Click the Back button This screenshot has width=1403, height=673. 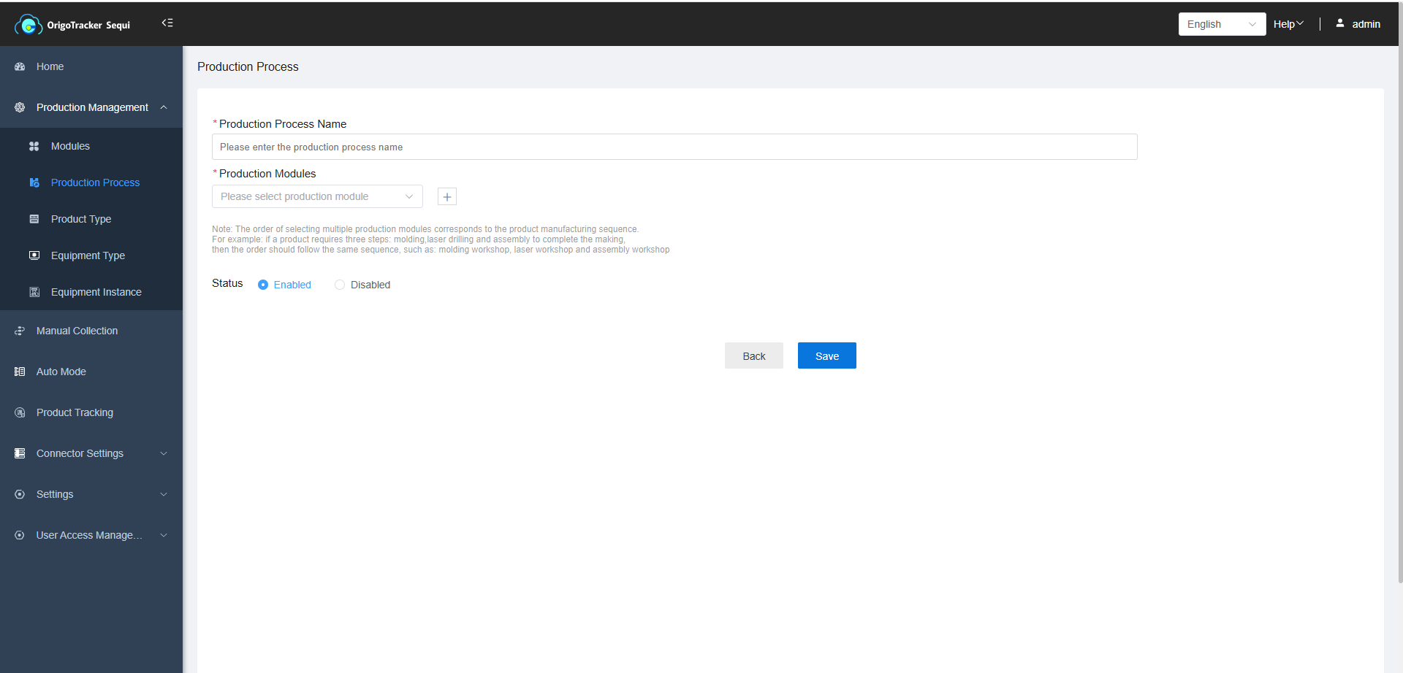coord(753,355)
